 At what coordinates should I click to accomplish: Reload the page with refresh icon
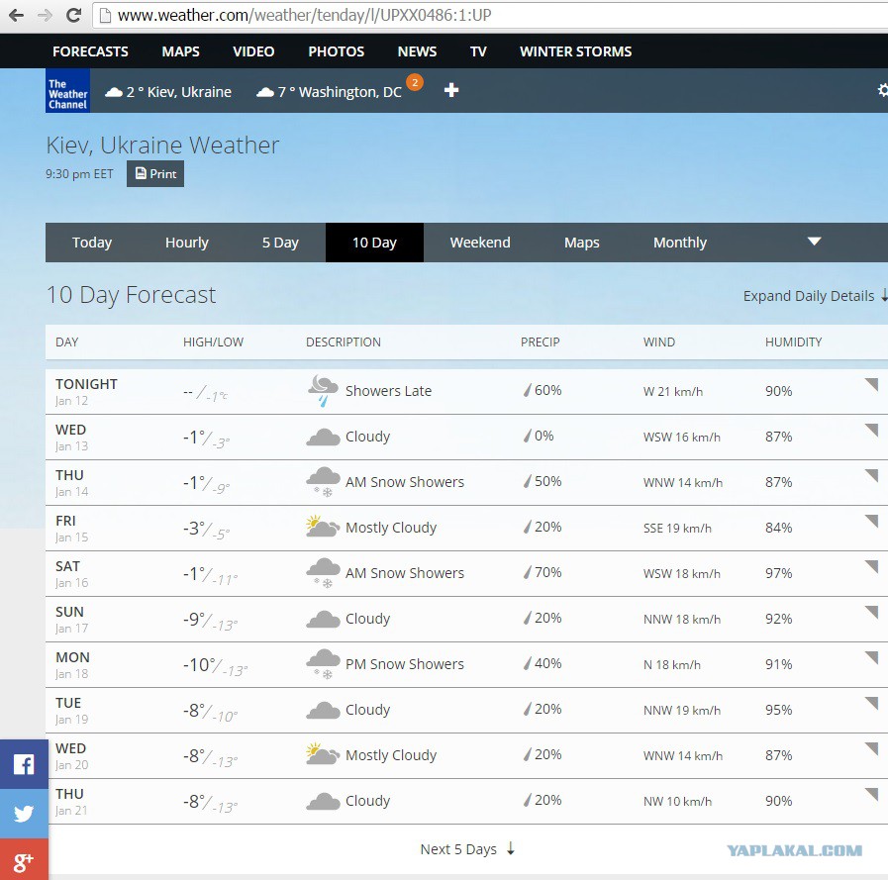click(73, 15)
